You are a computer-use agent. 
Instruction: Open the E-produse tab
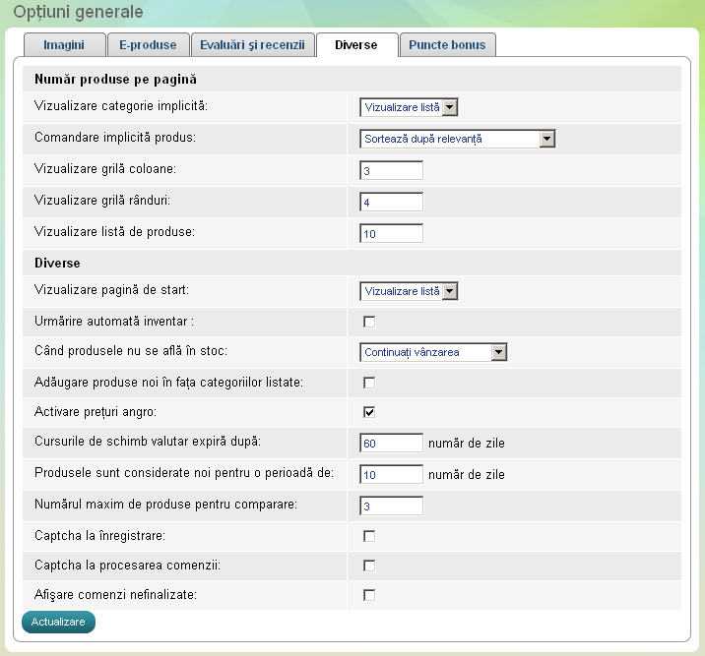(x=148, y=45)
